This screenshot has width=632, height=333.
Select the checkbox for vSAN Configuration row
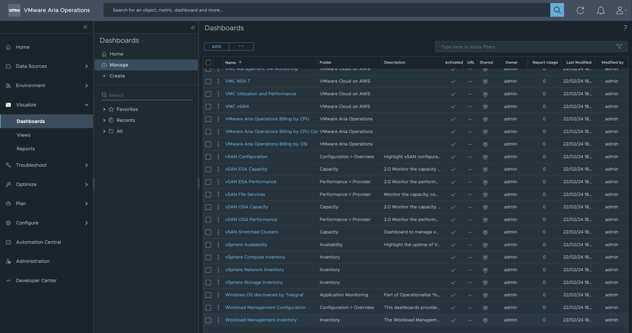tap(208, 156)
